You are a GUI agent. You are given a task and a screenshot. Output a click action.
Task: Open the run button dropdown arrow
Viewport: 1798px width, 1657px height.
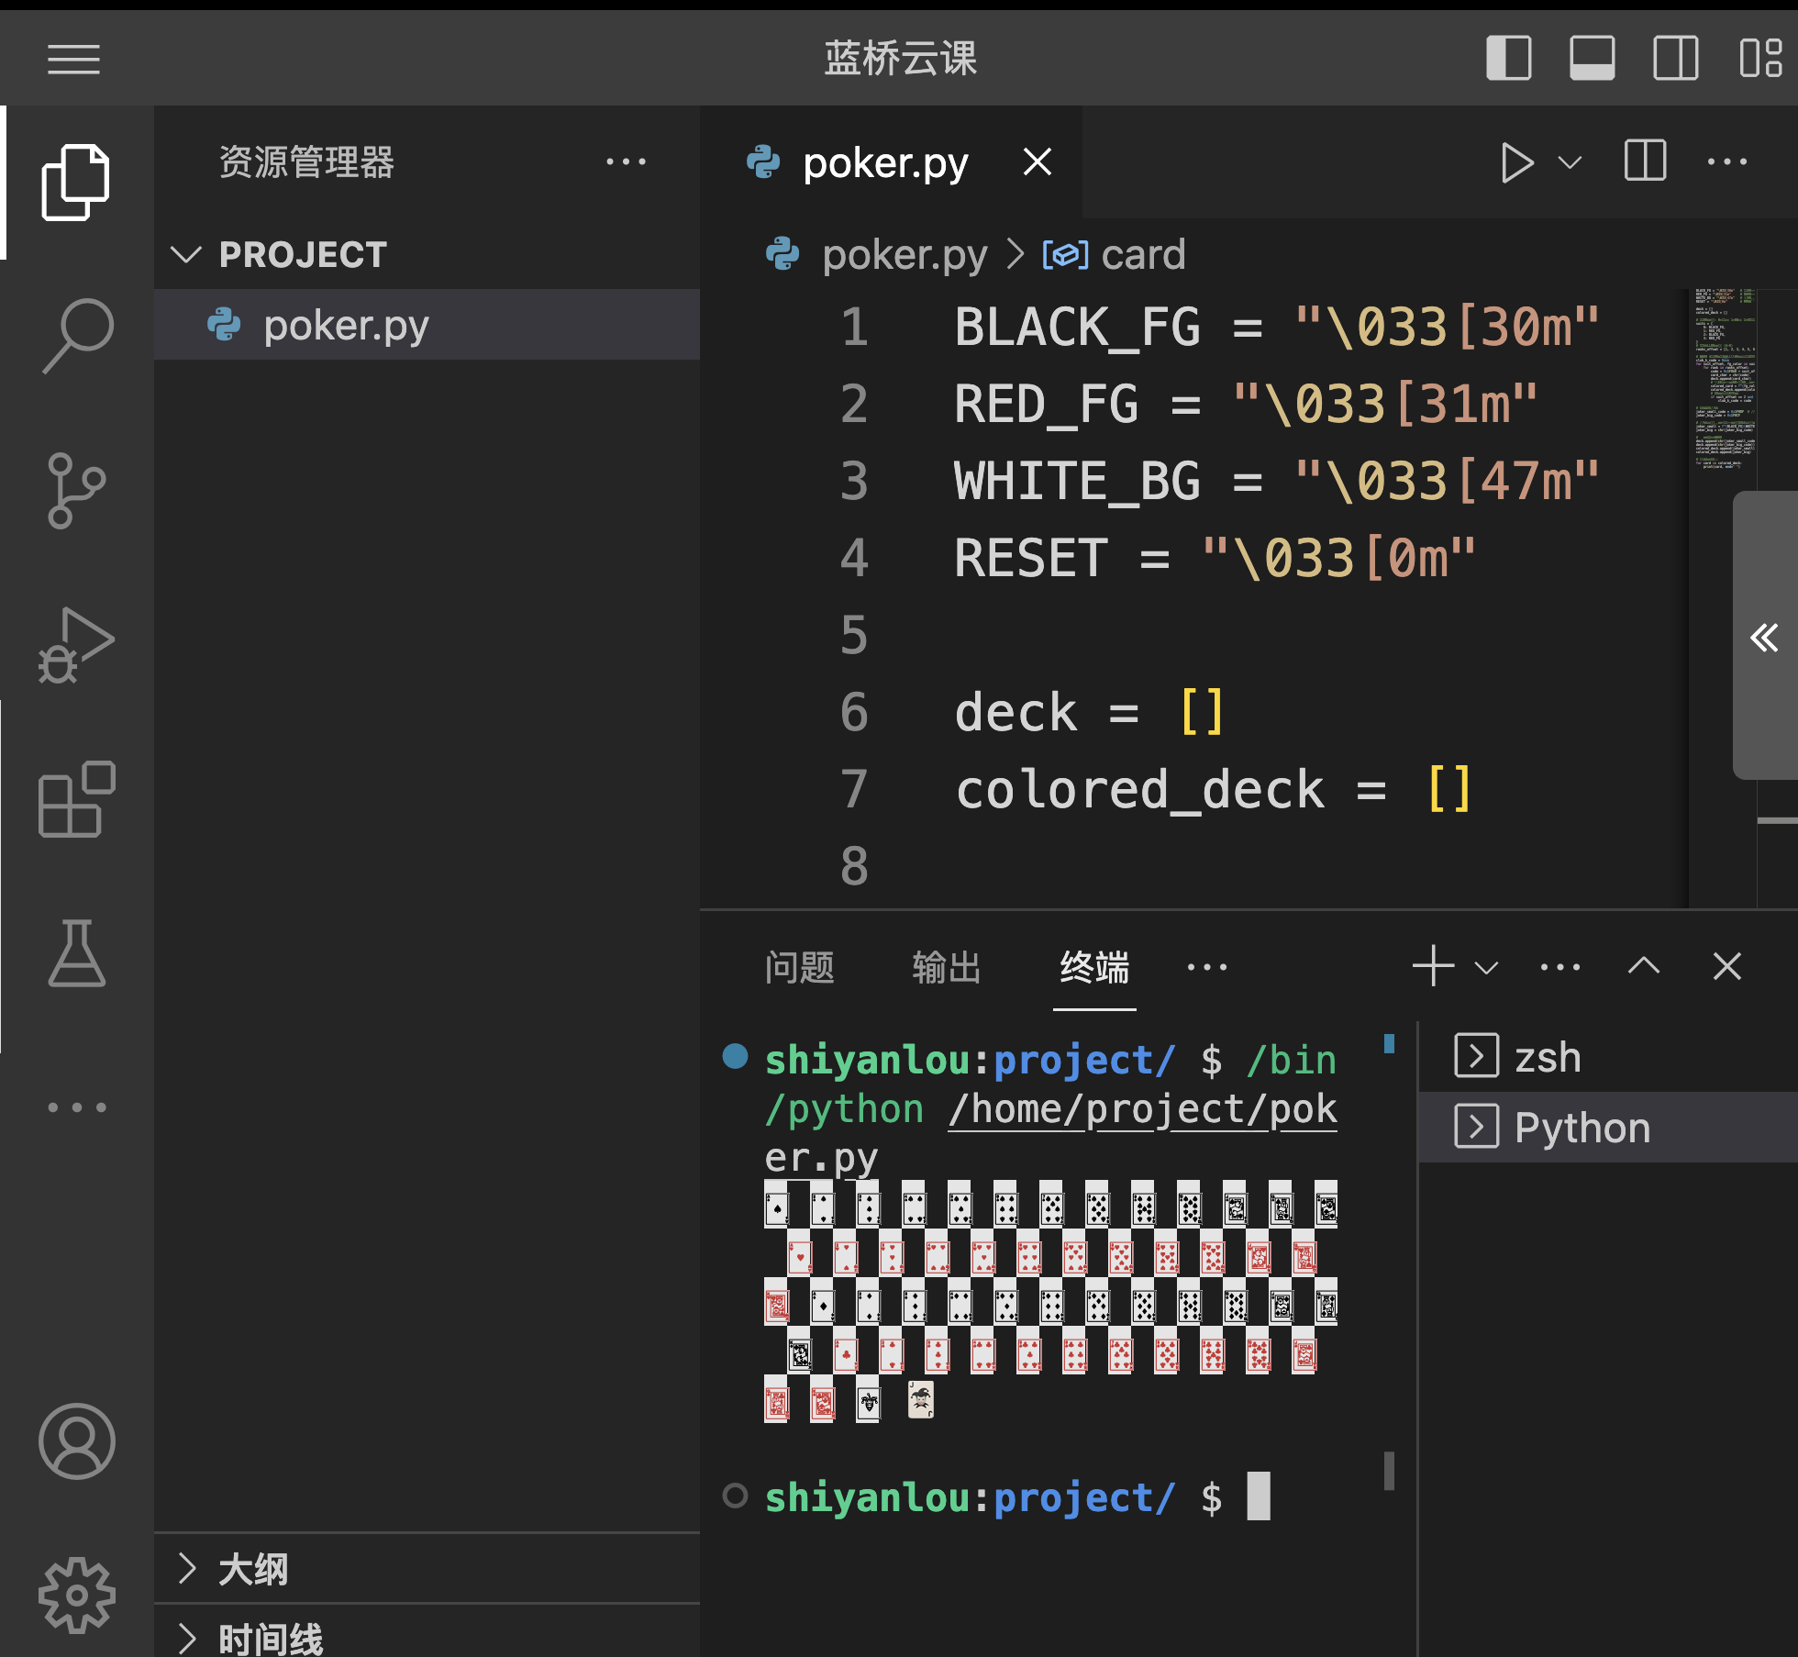pyautogui.click(x=1570, y=162)
